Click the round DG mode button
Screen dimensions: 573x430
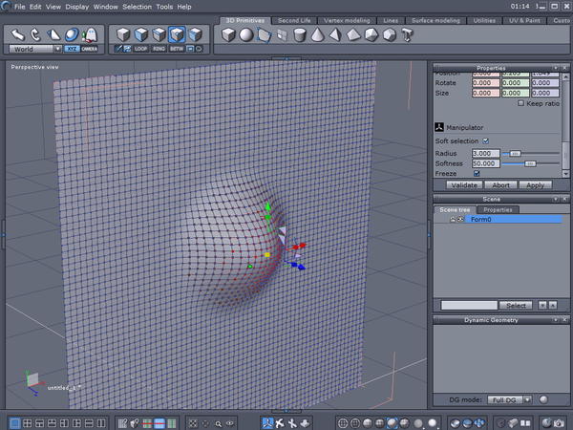coord(543,399)
